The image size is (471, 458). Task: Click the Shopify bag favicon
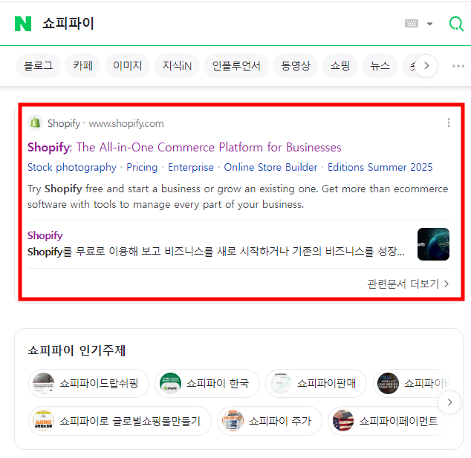pos(35,122)
